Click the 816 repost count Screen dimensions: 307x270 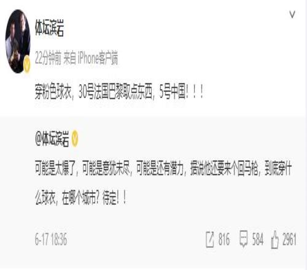[224, 239]
